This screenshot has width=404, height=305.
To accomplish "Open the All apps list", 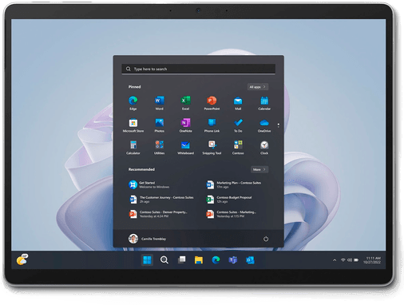I will [x=257, y=87].
